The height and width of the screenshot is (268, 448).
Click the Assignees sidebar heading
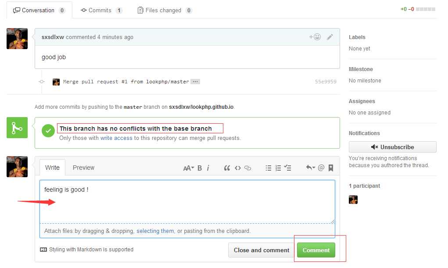(362, 101)
